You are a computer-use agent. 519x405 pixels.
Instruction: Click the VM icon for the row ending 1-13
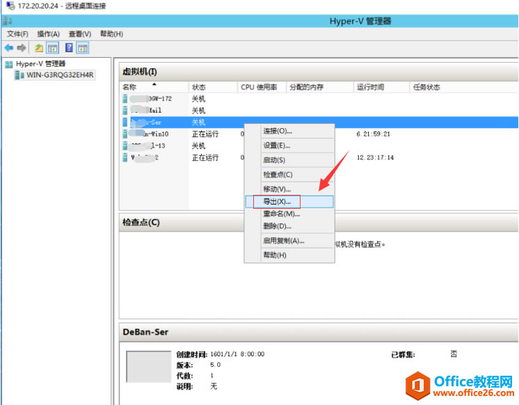[125, 145]
